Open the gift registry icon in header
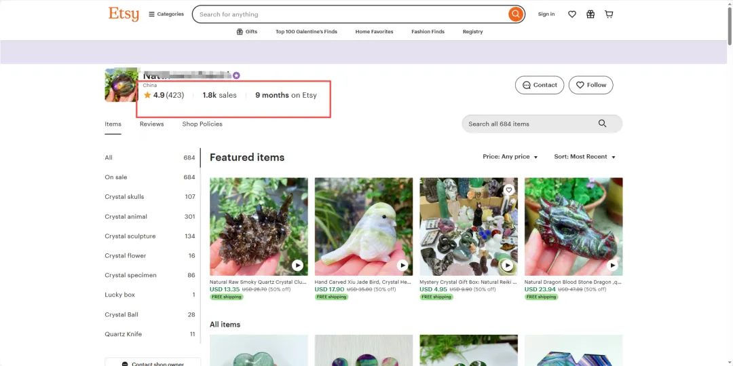 click(x=590, y=14)
